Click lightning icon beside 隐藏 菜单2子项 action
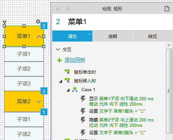Viewport: 173px width, 140px height. click(x=83, y=120)
